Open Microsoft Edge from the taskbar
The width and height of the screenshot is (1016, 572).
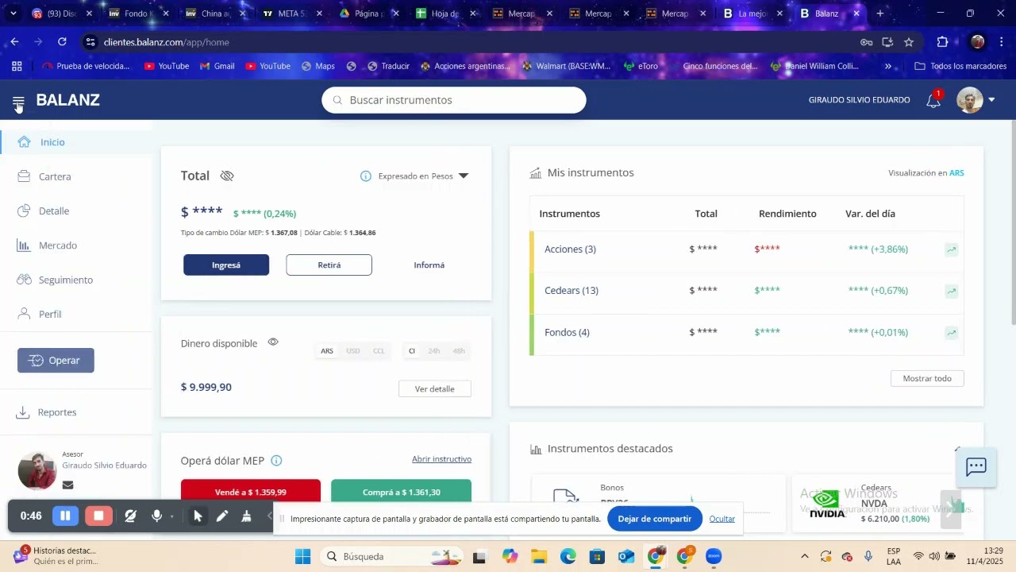pos(568,556)
